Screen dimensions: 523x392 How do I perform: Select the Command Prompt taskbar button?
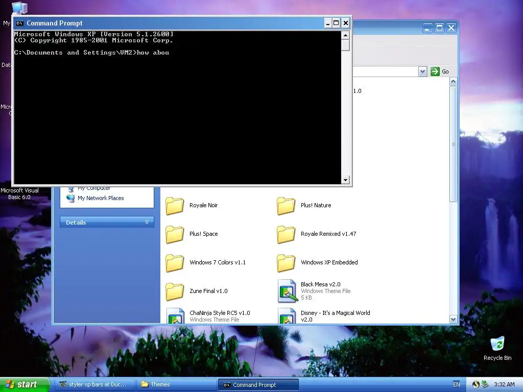point(258,385)
